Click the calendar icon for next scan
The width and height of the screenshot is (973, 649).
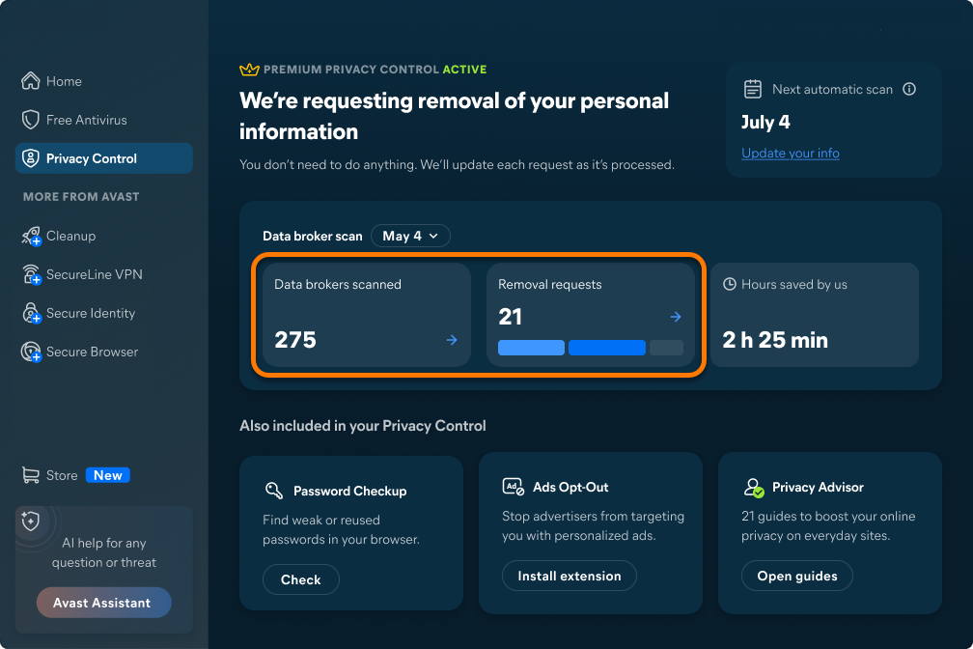(753, 89)
